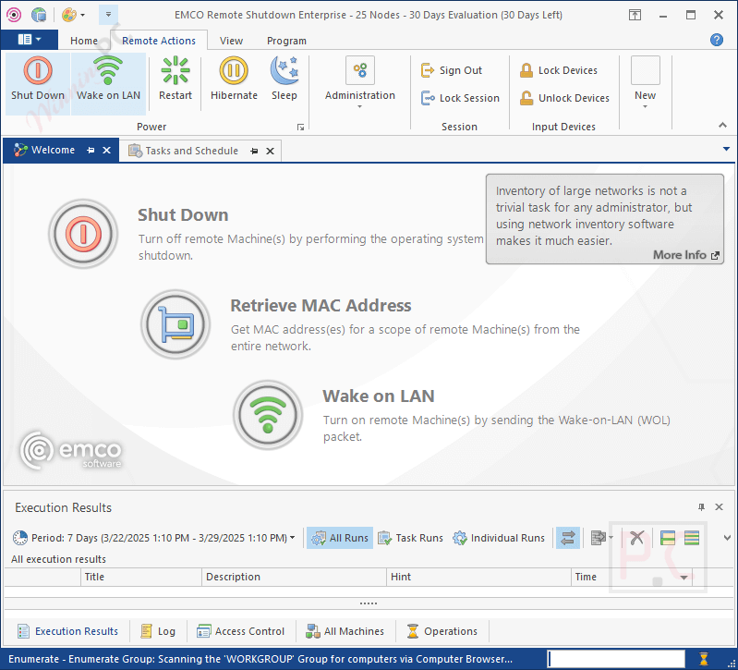Image resolution: width=738 pixels, height=670 pixels.
Task: Switch to the Home ribbon tab
Action: [84, 41]
